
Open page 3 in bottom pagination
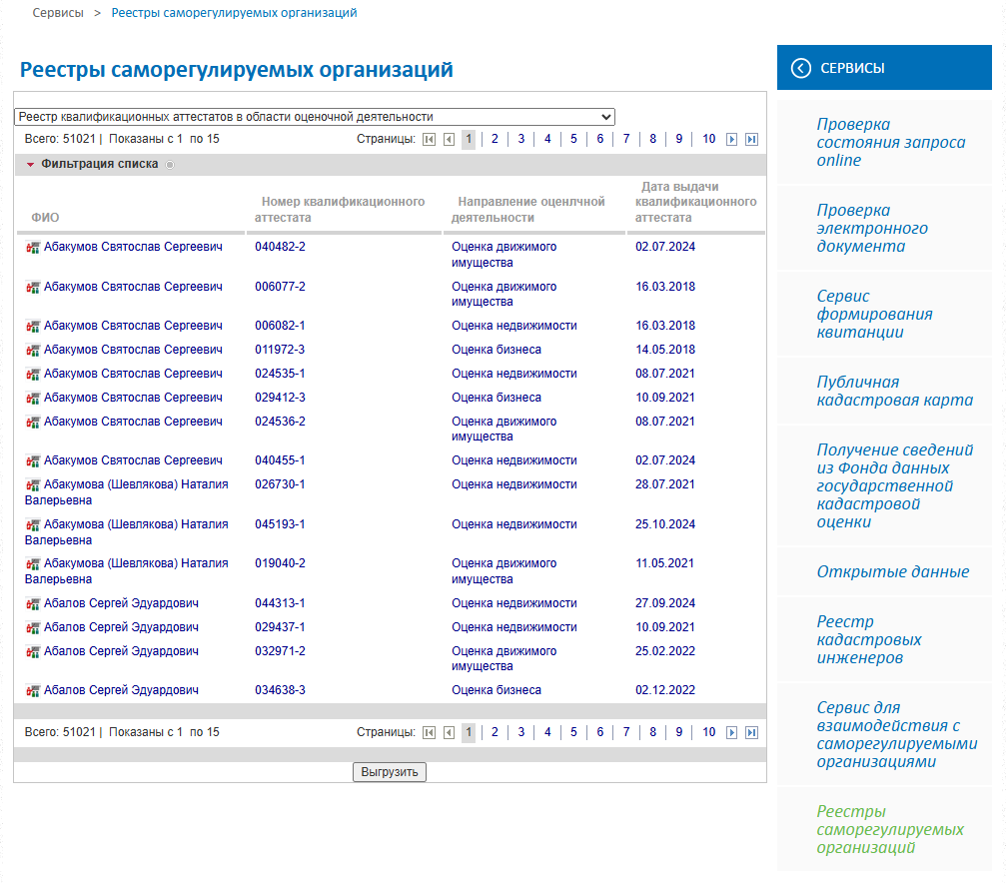coord(520,732)
